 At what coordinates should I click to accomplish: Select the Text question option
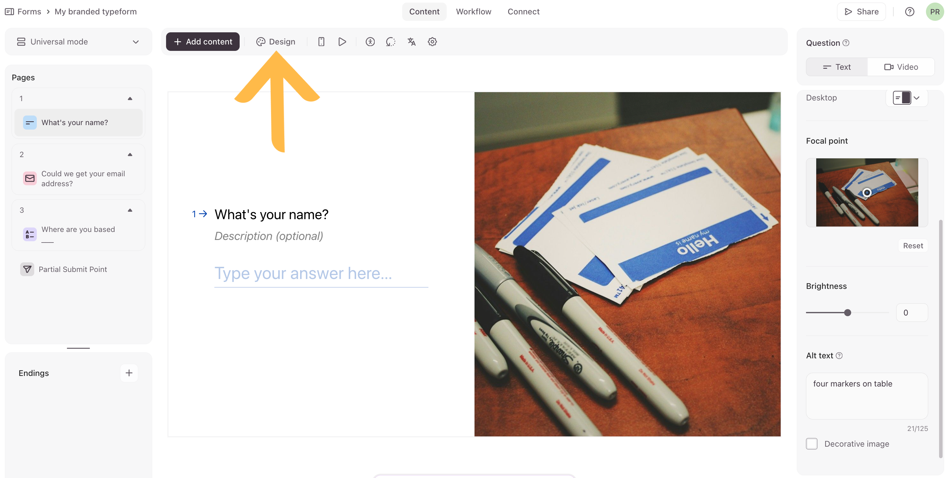pyautogui.click(x=837, y=67)
